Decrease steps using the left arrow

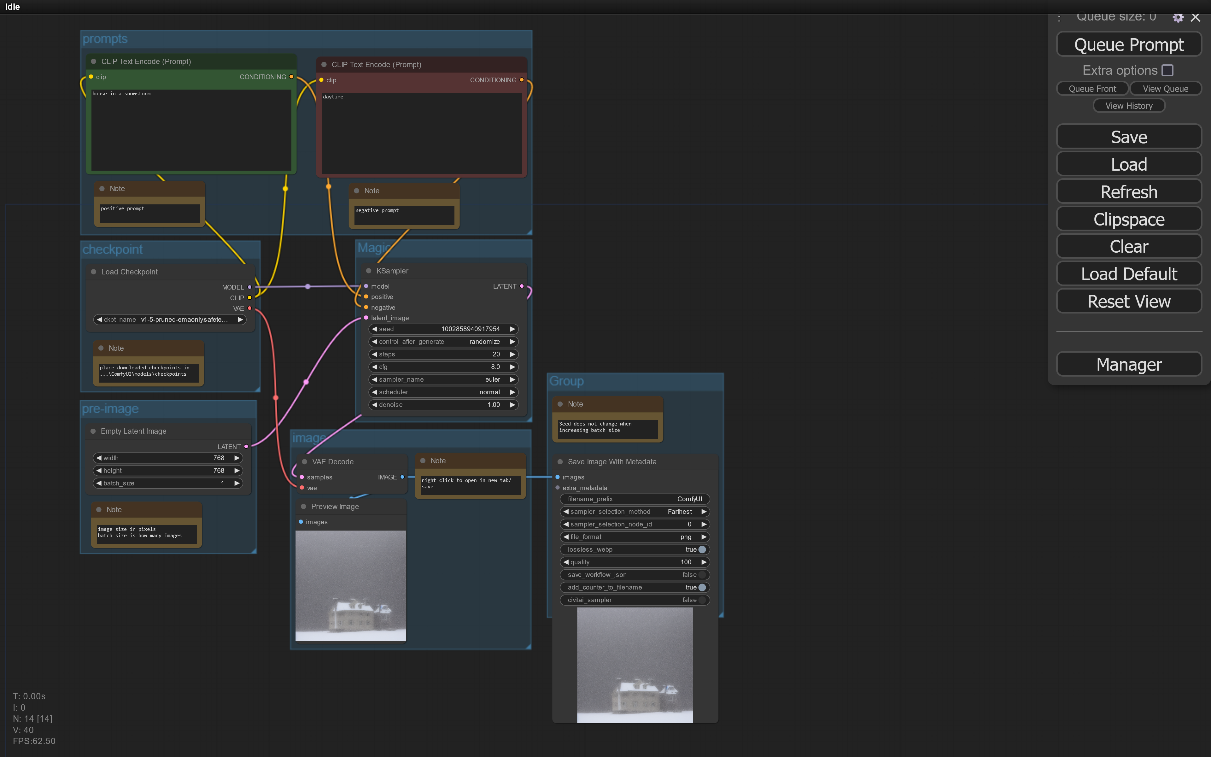(x=374, y=354)
